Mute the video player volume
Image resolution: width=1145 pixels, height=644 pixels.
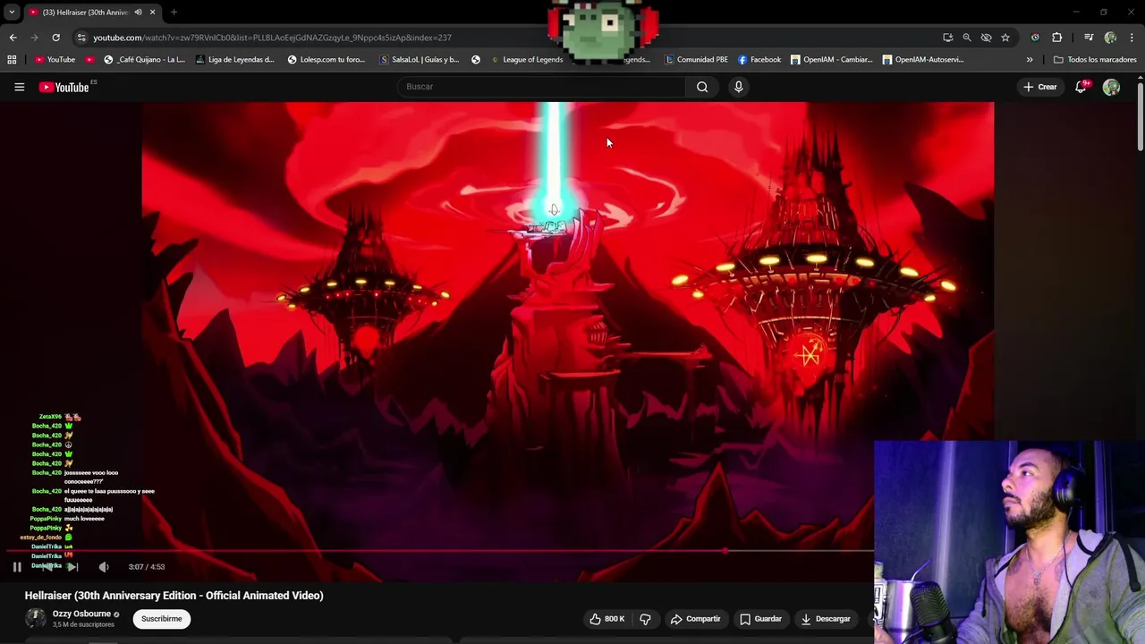tap(104, 567)
